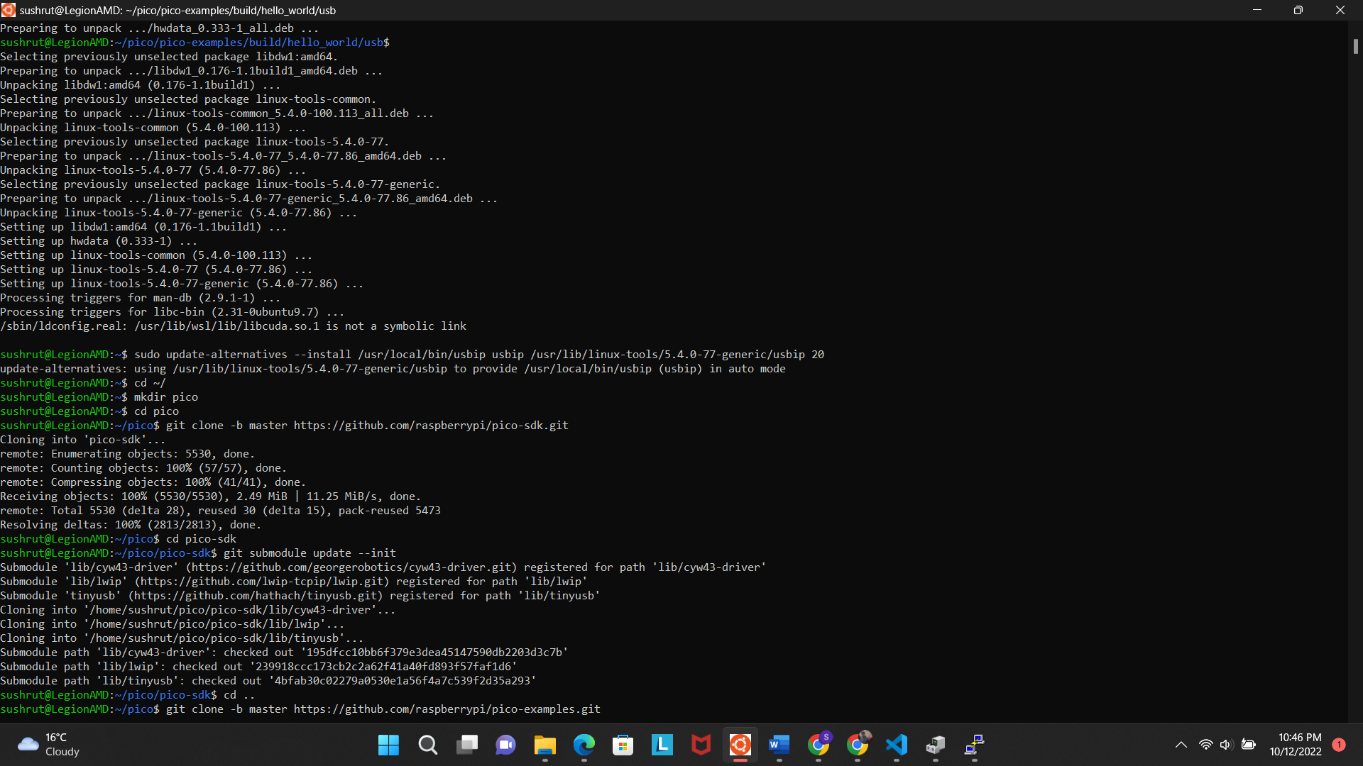Click the weather widget showing 16°C Cloudy
This screenshot has width=1363, height=766.
point(46,745)
